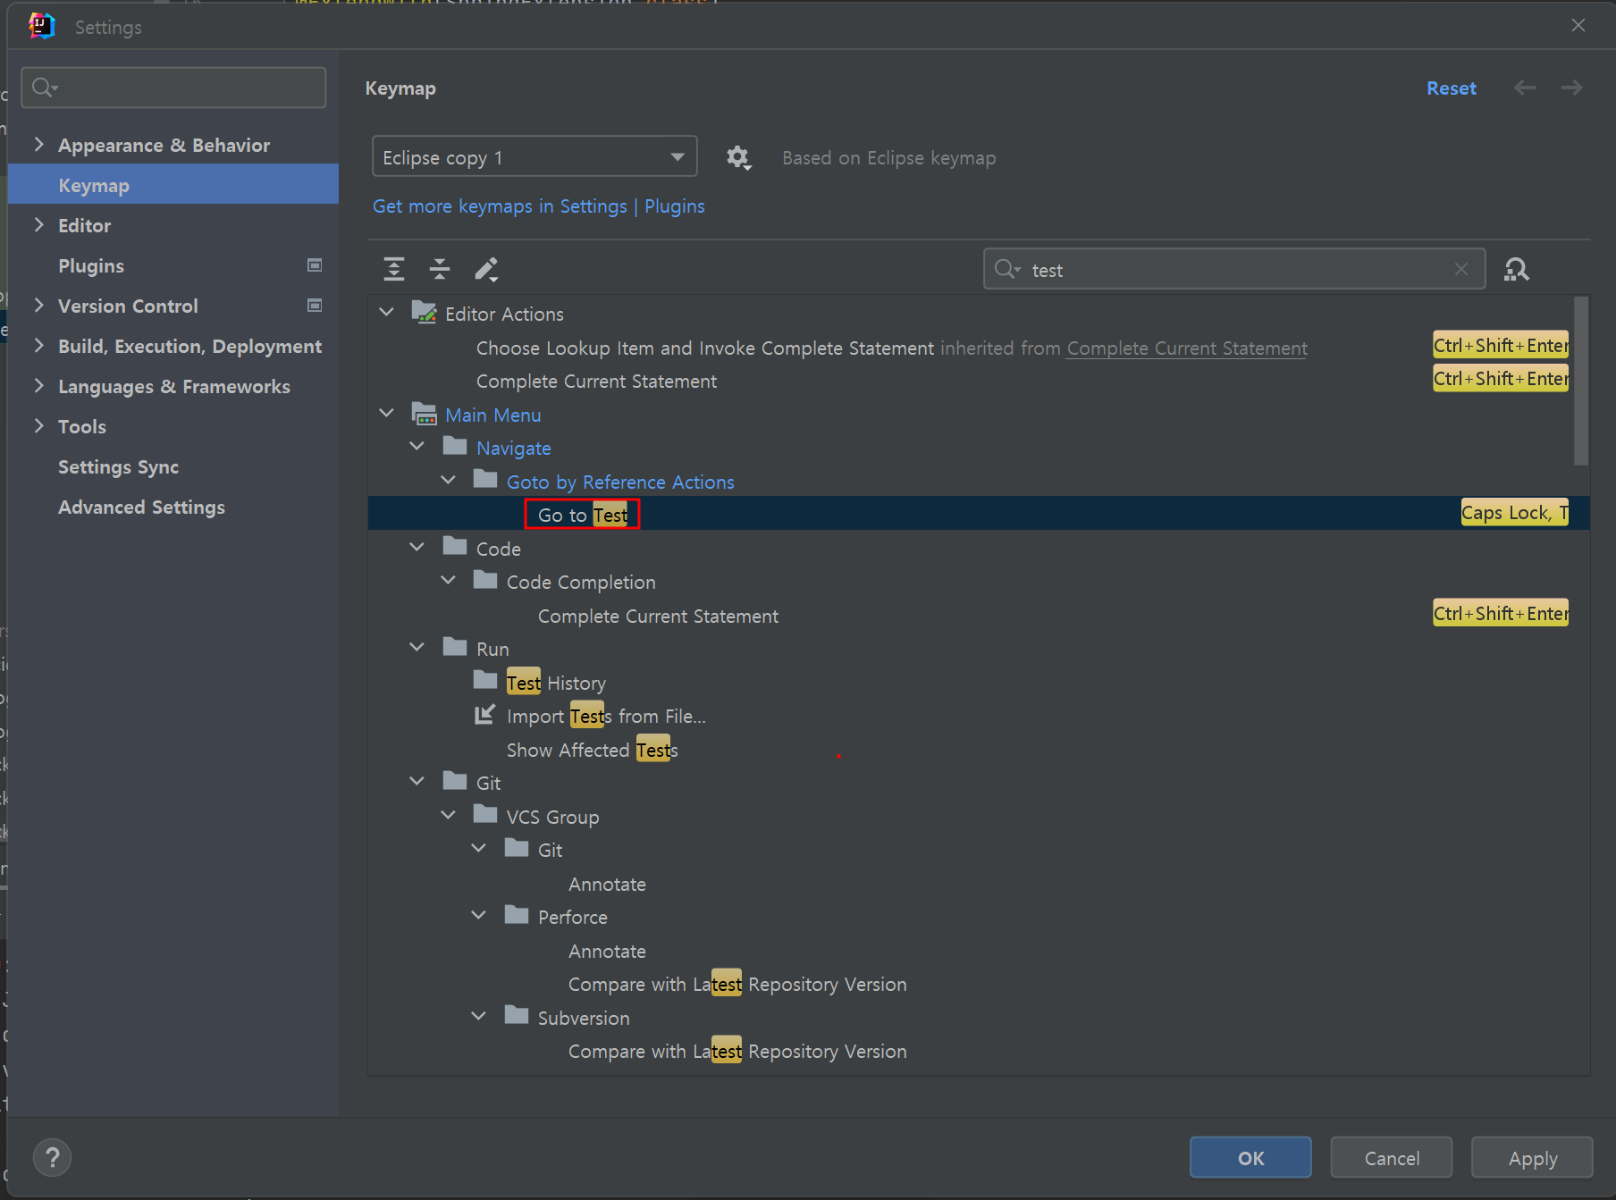
Task: Click the IntelliJ logo in title bar
Action: pos(41,26)
